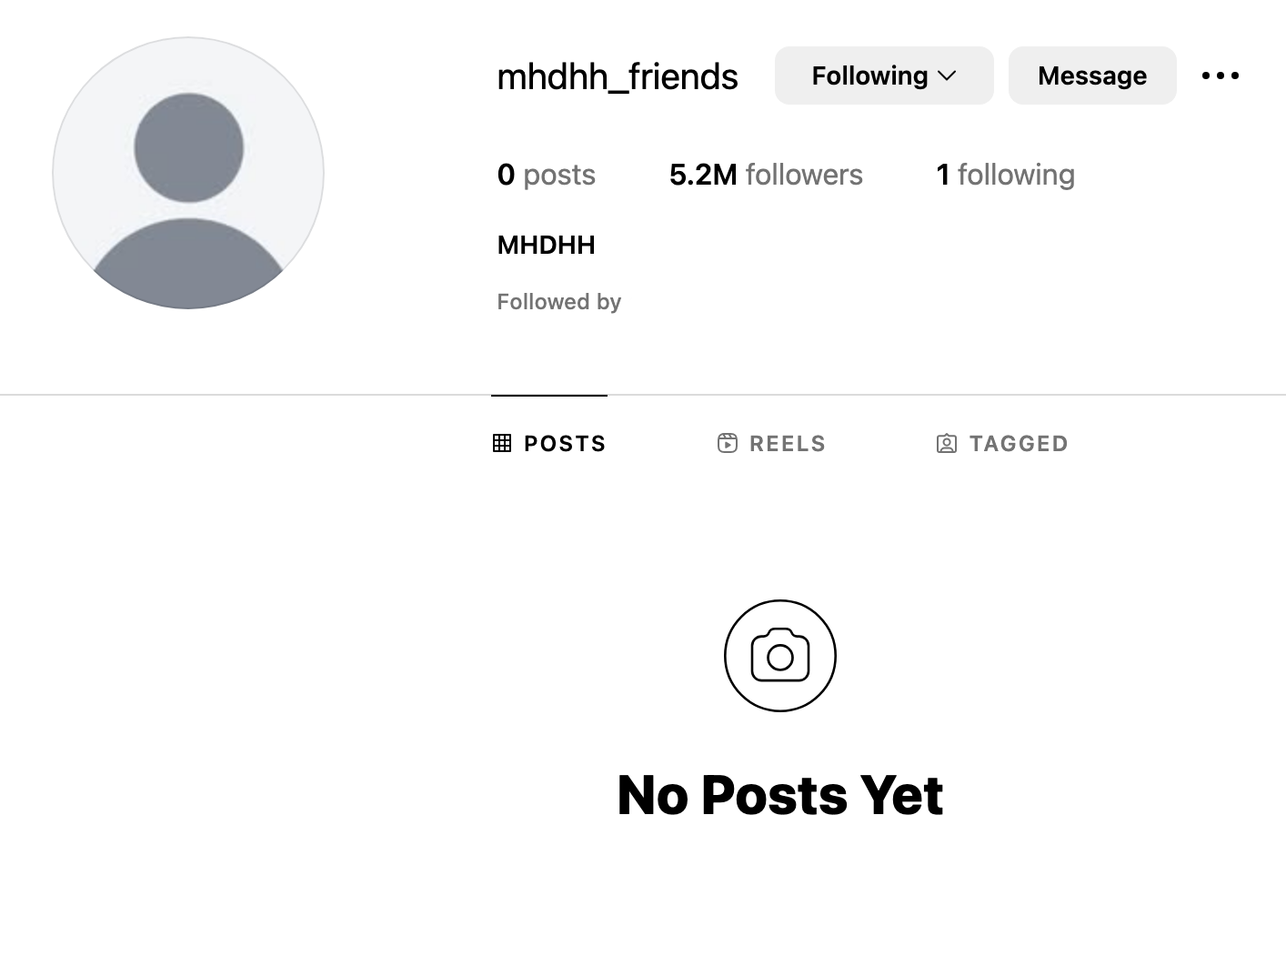Click the No Posts Yet heading
Screen dimensions: 1286x956
(780, 795)
